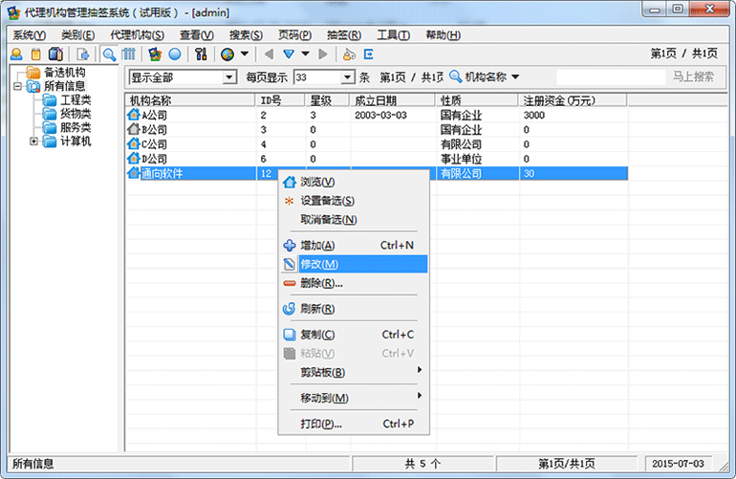Select 所有信息 tree node
The image size is (736, 479).
coord(65,86)
